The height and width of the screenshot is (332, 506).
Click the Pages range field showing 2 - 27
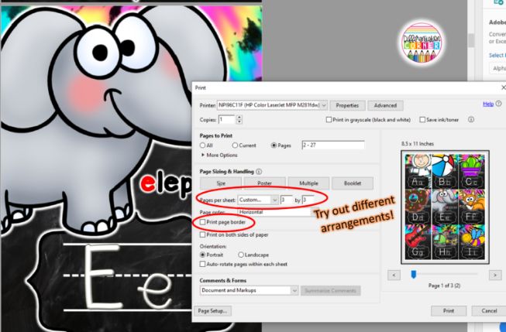coord(333,145)
